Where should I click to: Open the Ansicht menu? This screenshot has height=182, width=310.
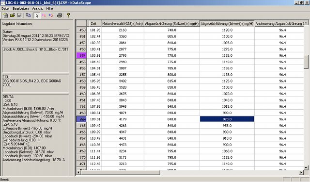(37, 9)
